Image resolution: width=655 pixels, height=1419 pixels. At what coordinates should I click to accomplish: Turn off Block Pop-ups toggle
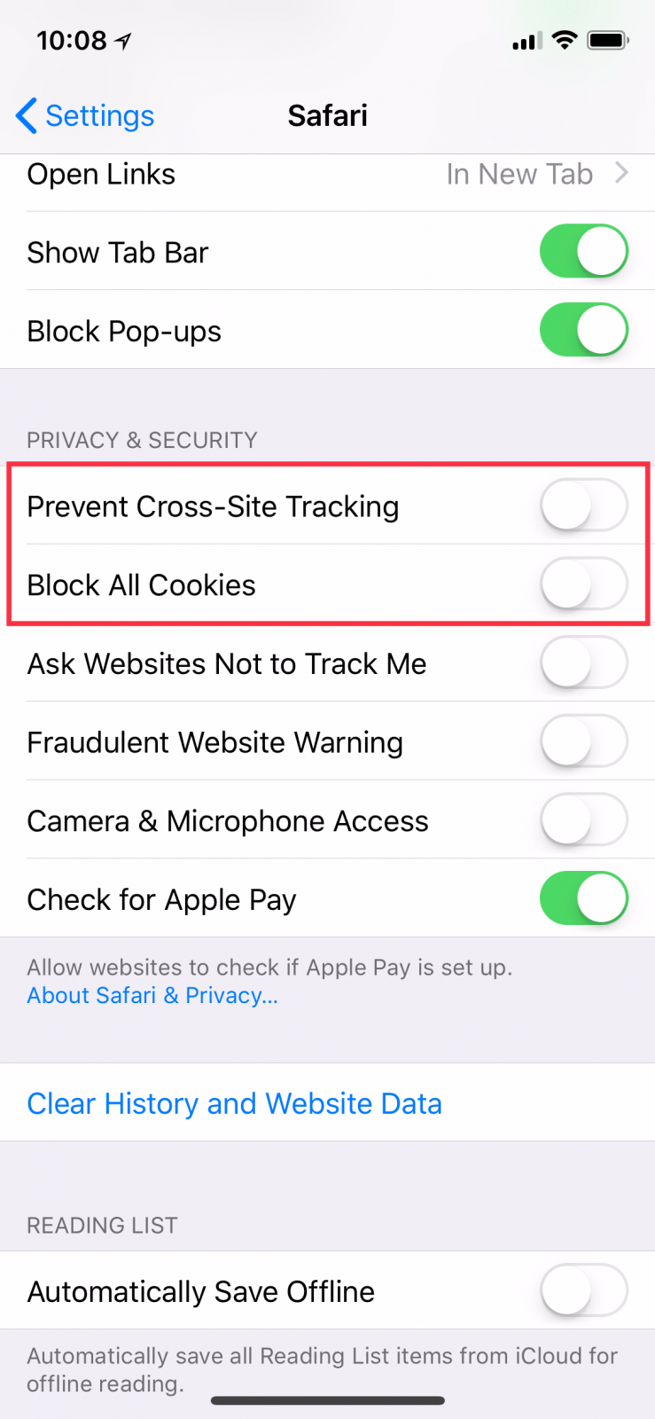click(x=584, y=330)
